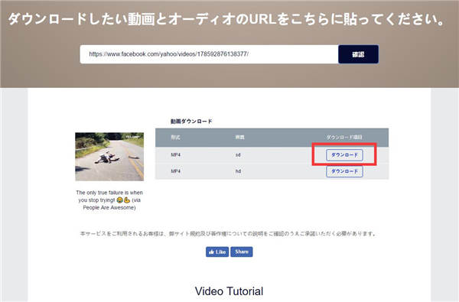
Task: Download the MP4 hd quality video
Action: pos(344,171)
